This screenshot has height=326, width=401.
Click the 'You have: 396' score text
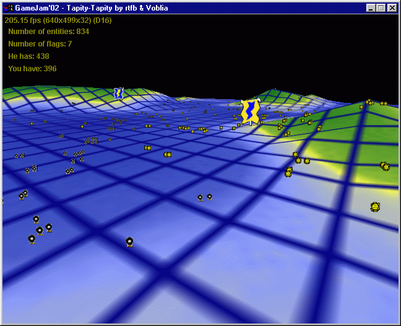pyautogui.click(x=32, y=69)
